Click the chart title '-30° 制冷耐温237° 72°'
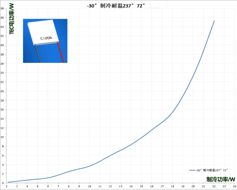 pyautogui.click(x=116, y=6)
